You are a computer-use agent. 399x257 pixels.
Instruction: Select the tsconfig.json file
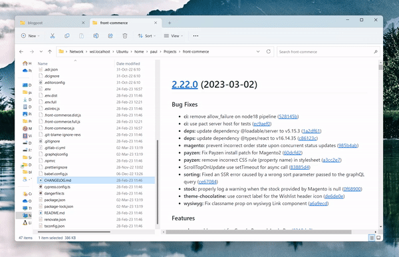click(x=96, y=226)
